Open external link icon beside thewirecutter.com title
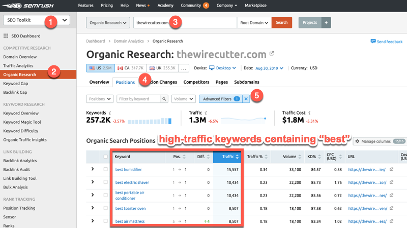The width and height of the screenshot is (407, 228). coord(272,54)
